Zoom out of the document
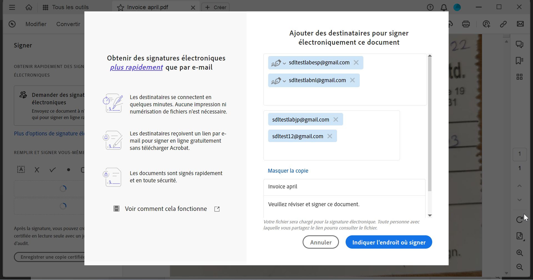 pyautogui.click(x=520, y=267)
